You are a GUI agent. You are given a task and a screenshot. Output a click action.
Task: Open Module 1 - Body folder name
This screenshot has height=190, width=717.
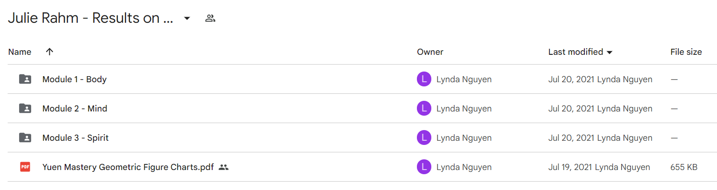click(x=74, y=79)
